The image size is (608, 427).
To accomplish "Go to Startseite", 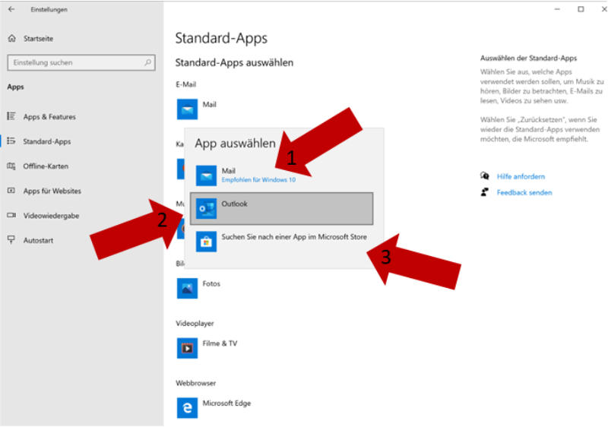I will [x=38, y=38].
